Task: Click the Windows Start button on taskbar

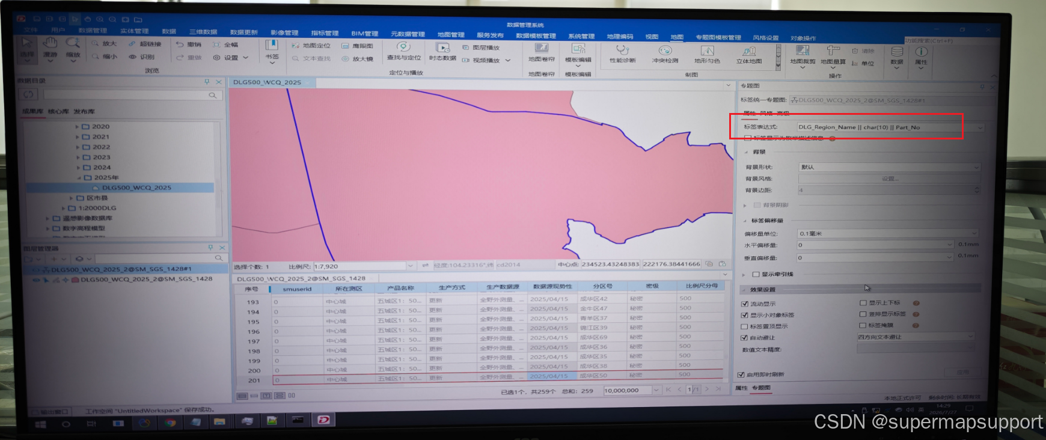Action: (x=40, y=424)
